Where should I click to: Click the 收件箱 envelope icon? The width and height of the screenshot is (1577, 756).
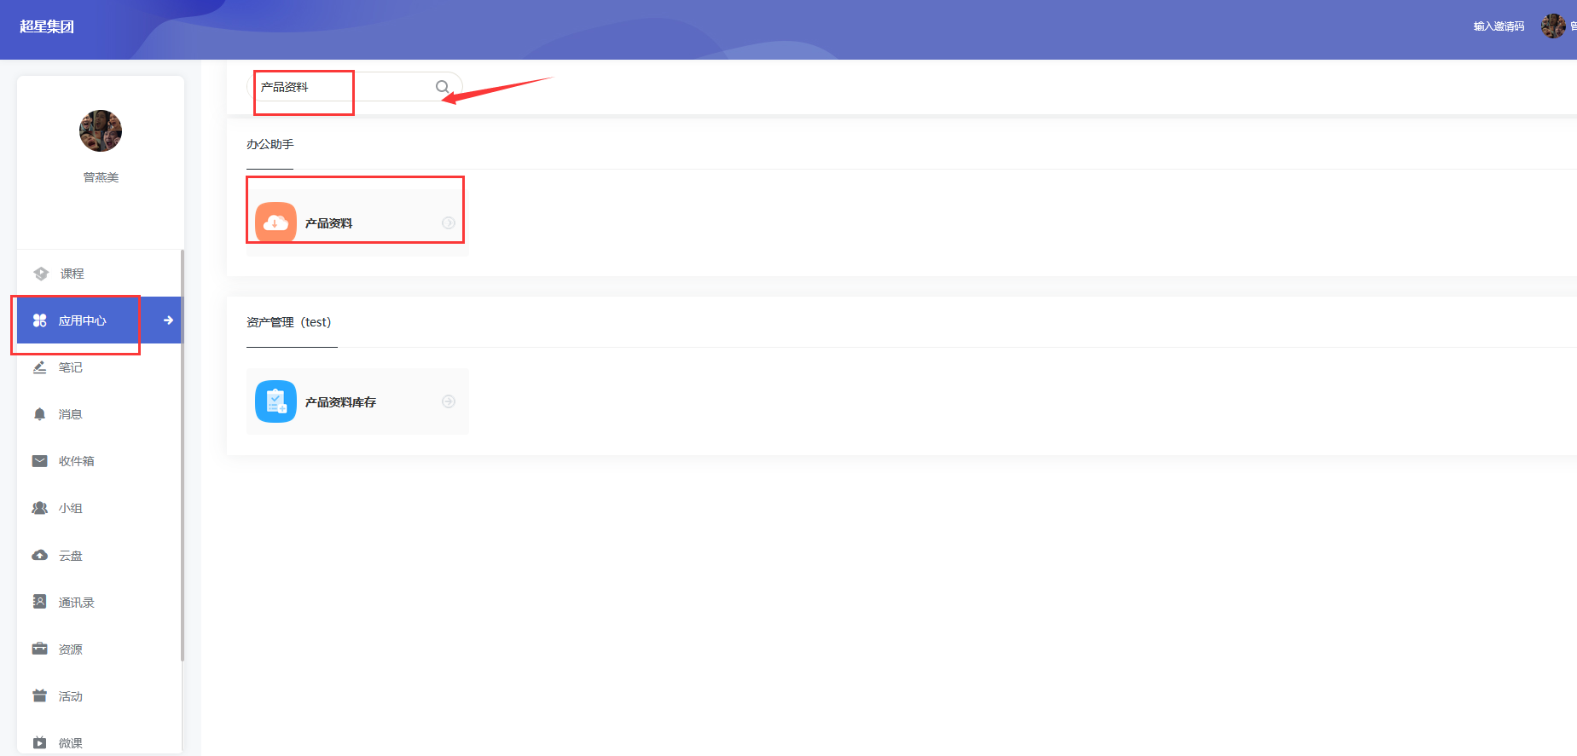[x=39, y=461]
